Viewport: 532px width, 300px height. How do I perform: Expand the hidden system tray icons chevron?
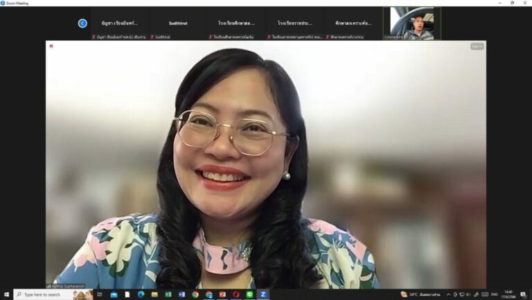(x=448, y=294)
